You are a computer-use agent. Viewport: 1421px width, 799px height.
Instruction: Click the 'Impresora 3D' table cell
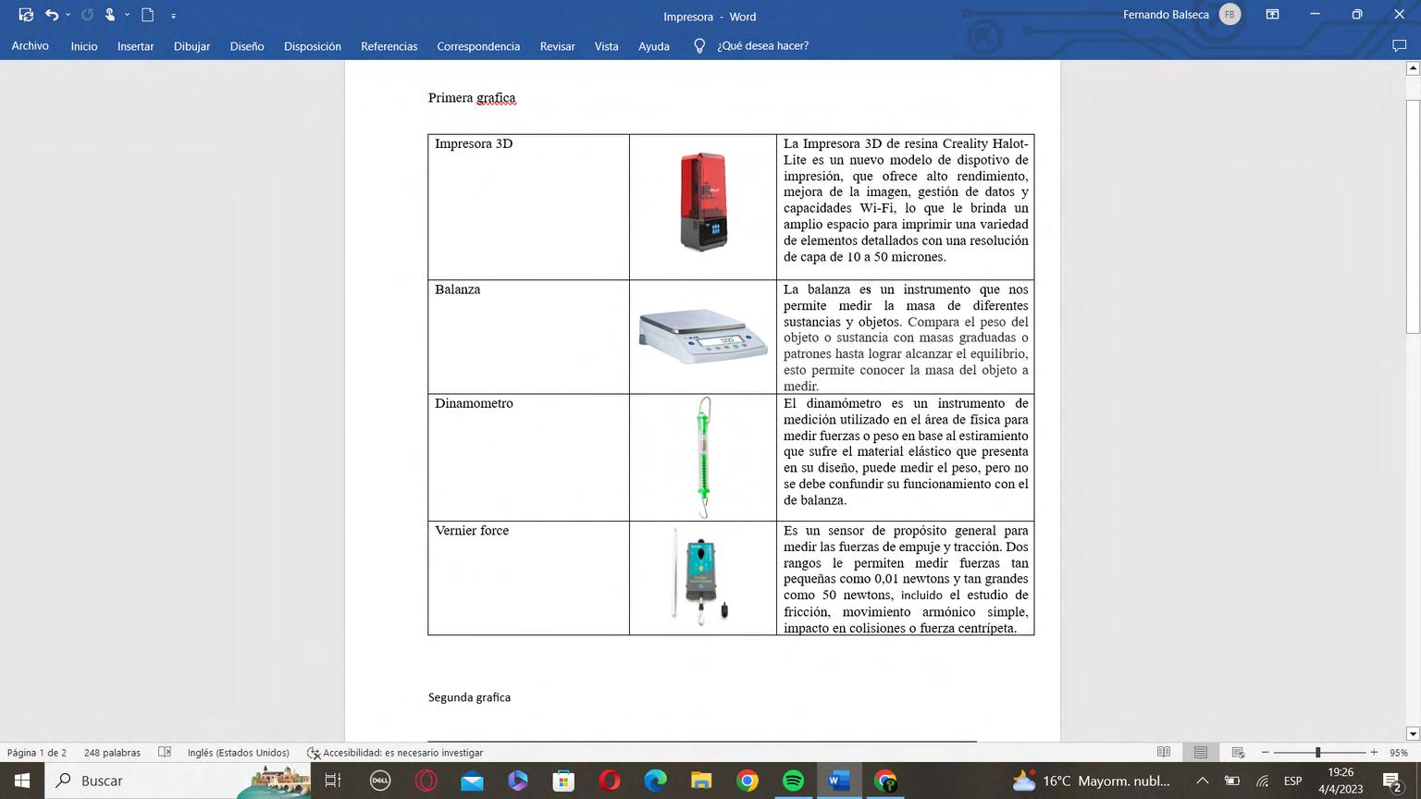[528, 207]
